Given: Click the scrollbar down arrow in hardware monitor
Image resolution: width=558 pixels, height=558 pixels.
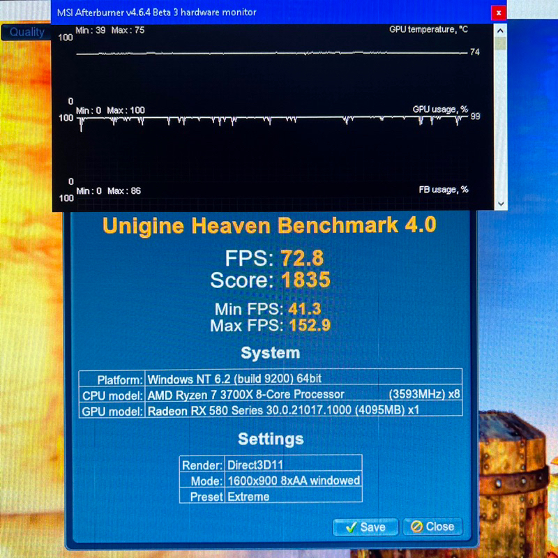Looking at the screenshot, I should (x=500, y=203).
